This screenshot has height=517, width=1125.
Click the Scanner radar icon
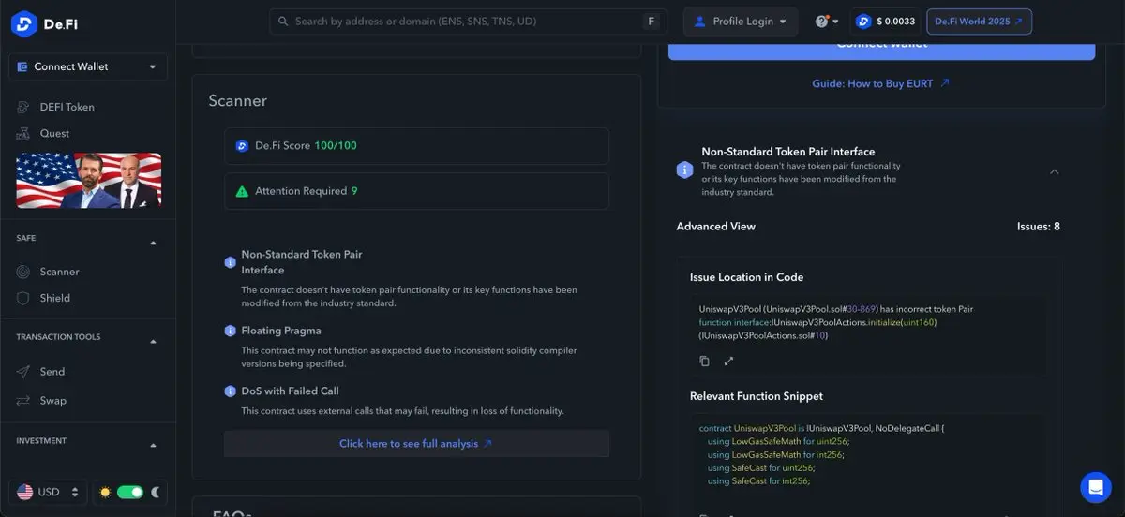click(x=23, y=272)
